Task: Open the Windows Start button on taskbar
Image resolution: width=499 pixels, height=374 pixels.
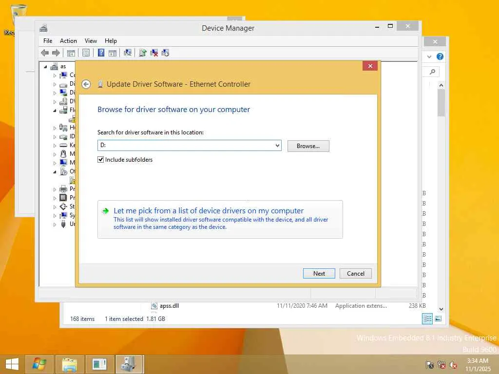Action: 12,364
